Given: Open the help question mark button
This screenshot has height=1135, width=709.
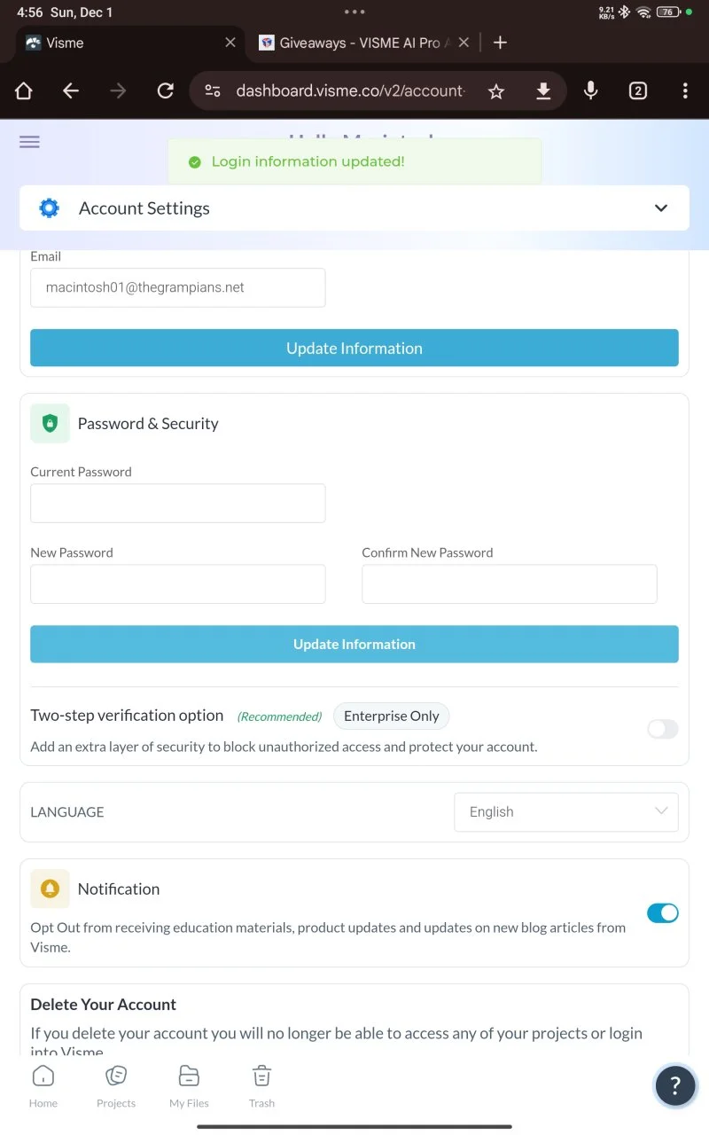Looking at the screenshot, I should (x=674, y=1084).
